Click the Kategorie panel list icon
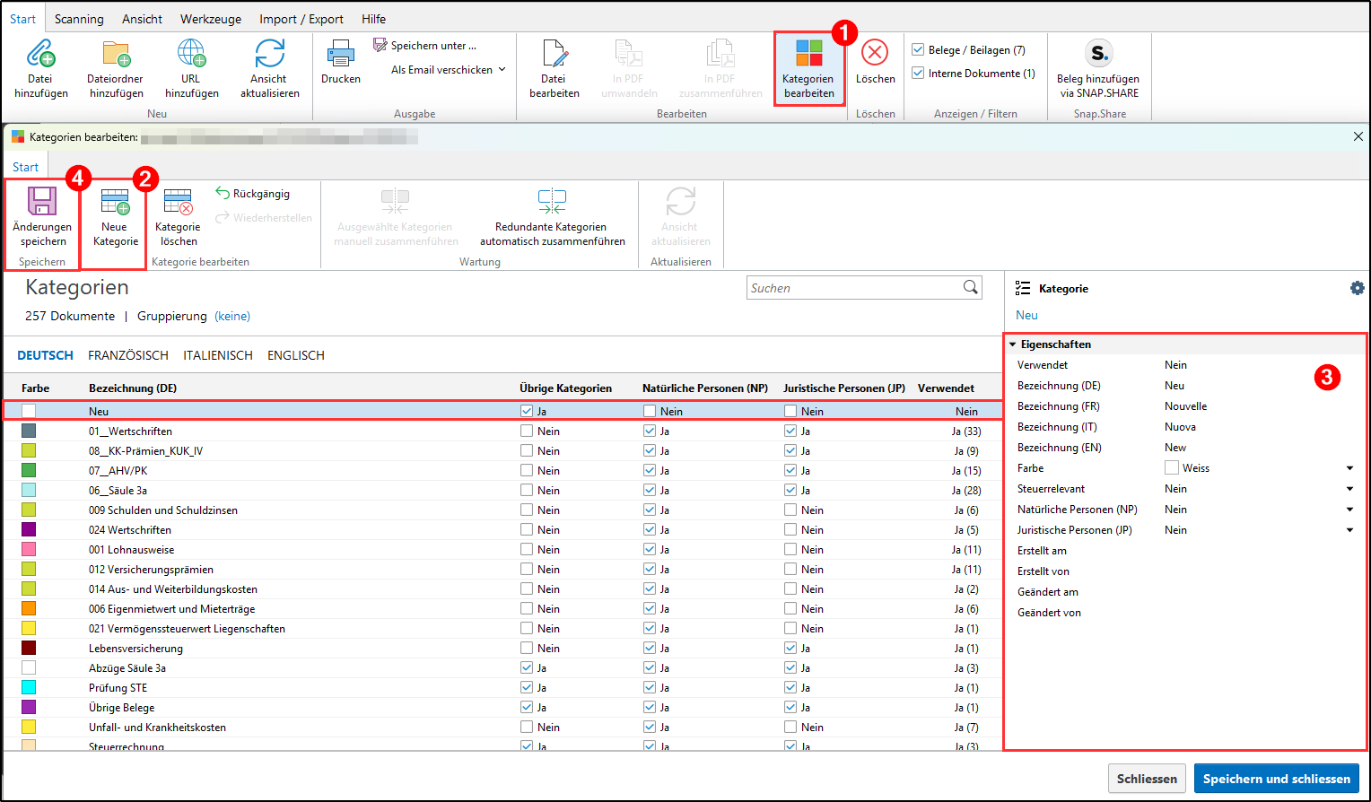This screenshot has height=802, width=1371. [1022, 288]
